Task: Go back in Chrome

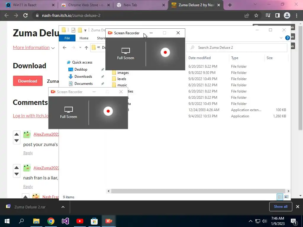Action: (x=7, y=15)
